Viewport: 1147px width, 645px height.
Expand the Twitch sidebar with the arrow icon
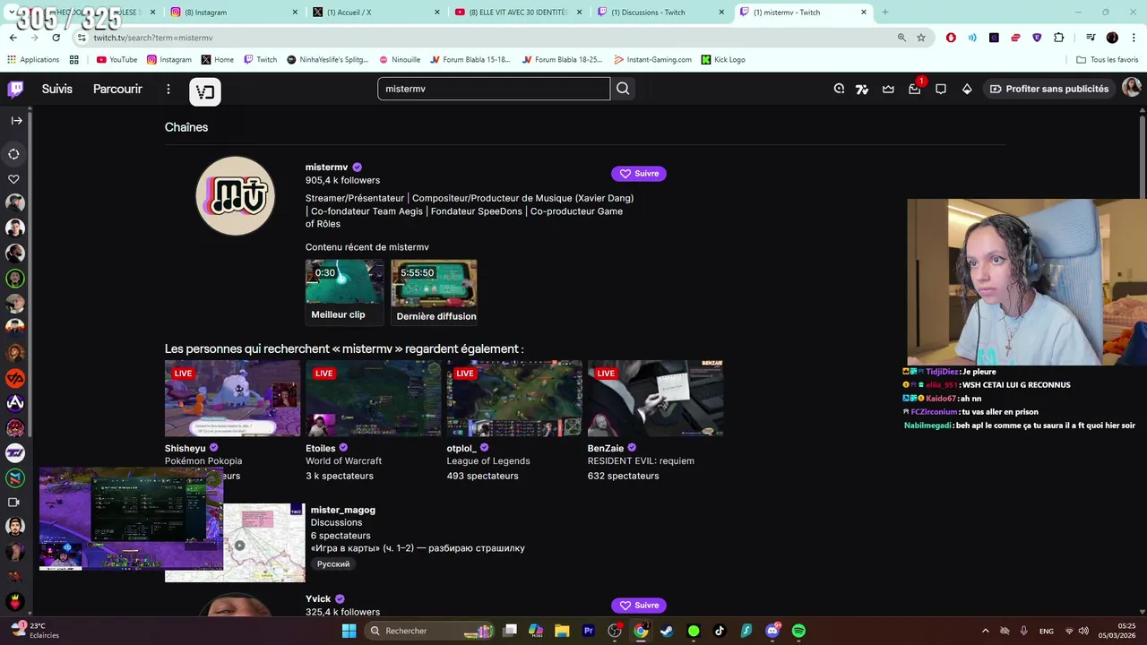[16, 120]
